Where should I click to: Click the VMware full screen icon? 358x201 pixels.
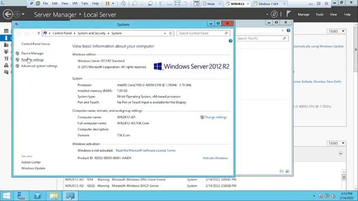pyautogui.click(x=177, y=3)
